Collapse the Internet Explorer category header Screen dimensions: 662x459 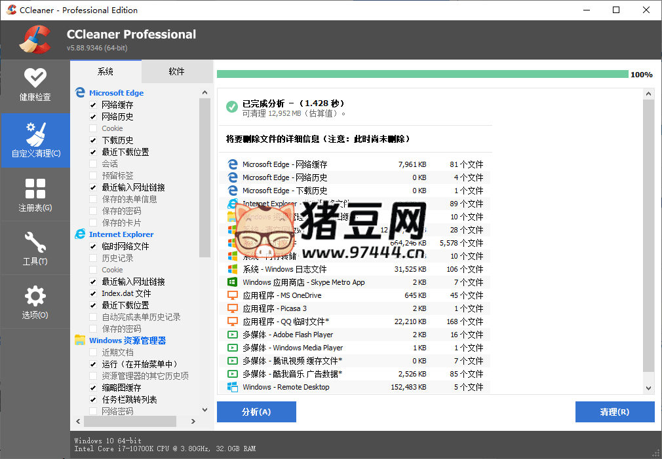coord(121,234)
